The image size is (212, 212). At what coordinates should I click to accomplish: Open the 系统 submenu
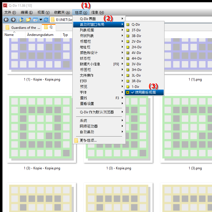tap(99, 121)
